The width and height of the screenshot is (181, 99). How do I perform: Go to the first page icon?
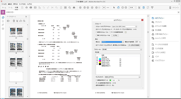[80, 7]
